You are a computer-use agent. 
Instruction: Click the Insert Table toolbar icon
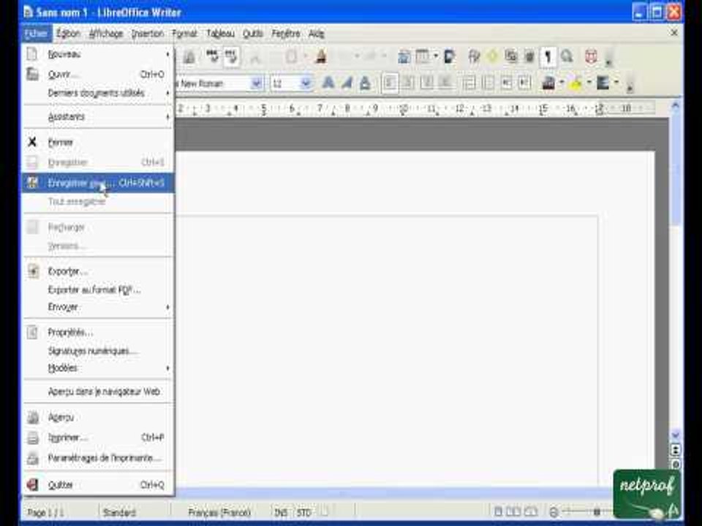tap(422, 57)
